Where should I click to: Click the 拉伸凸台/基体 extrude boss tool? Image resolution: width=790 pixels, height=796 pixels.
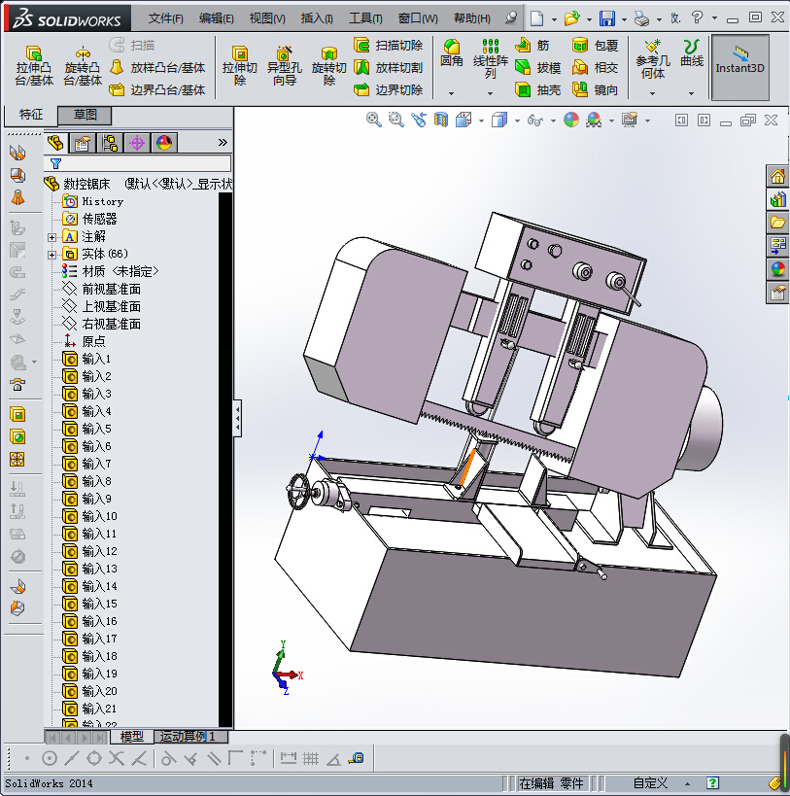tap(34, 66)
